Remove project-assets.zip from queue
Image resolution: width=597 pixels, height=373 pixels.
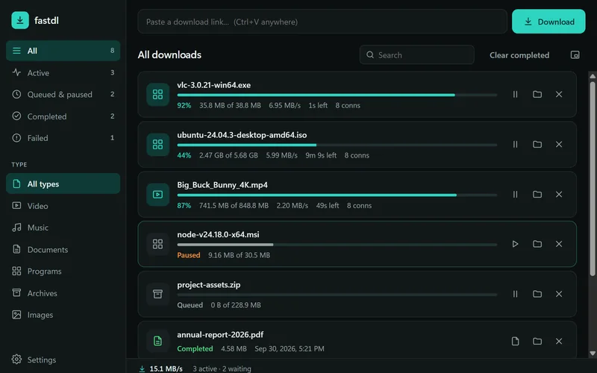click(559, 294)
